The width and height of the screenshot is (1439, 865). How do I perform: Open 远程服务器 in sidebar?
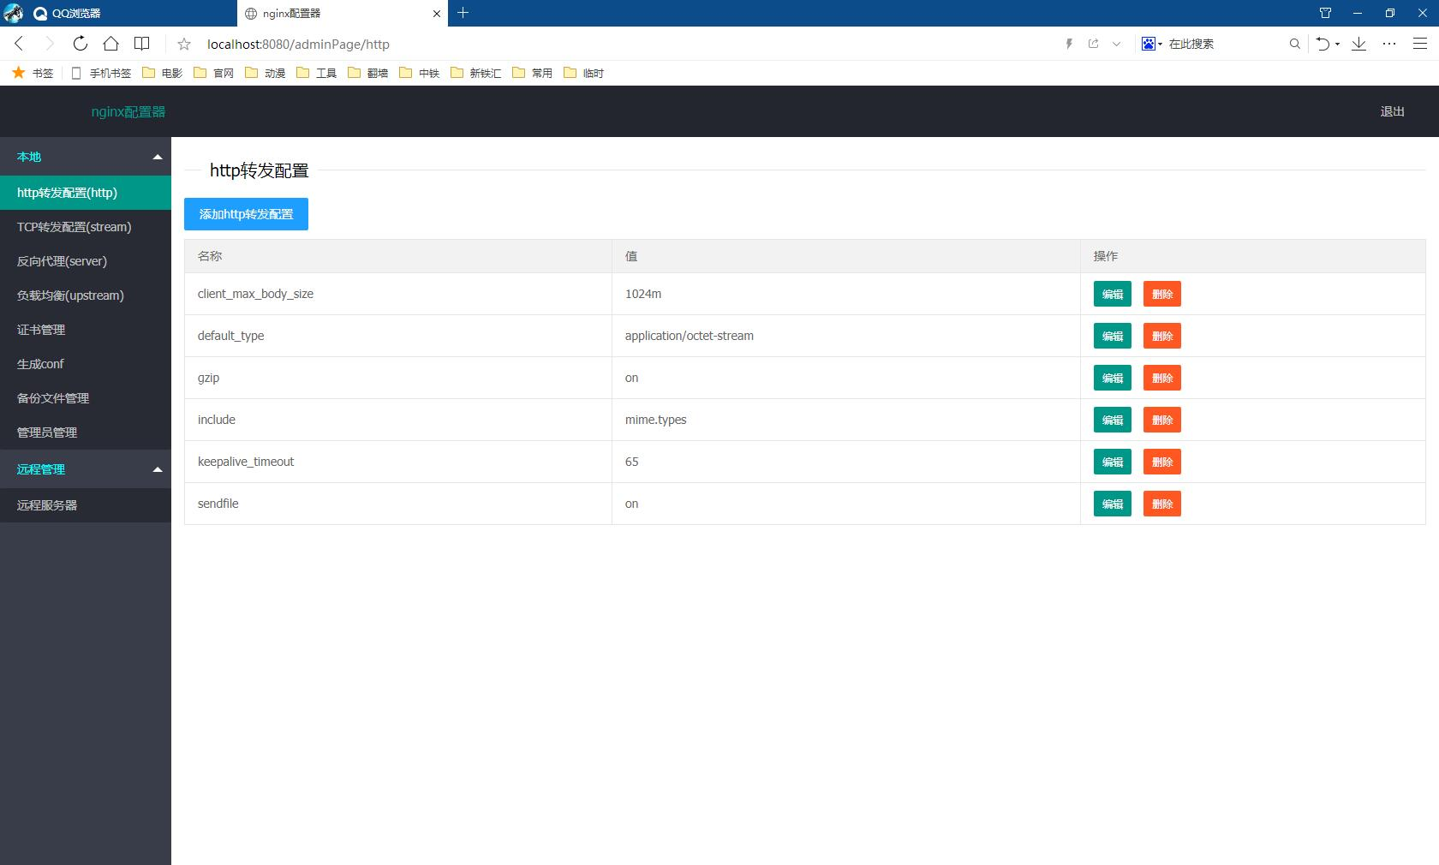tap(86, 505)
